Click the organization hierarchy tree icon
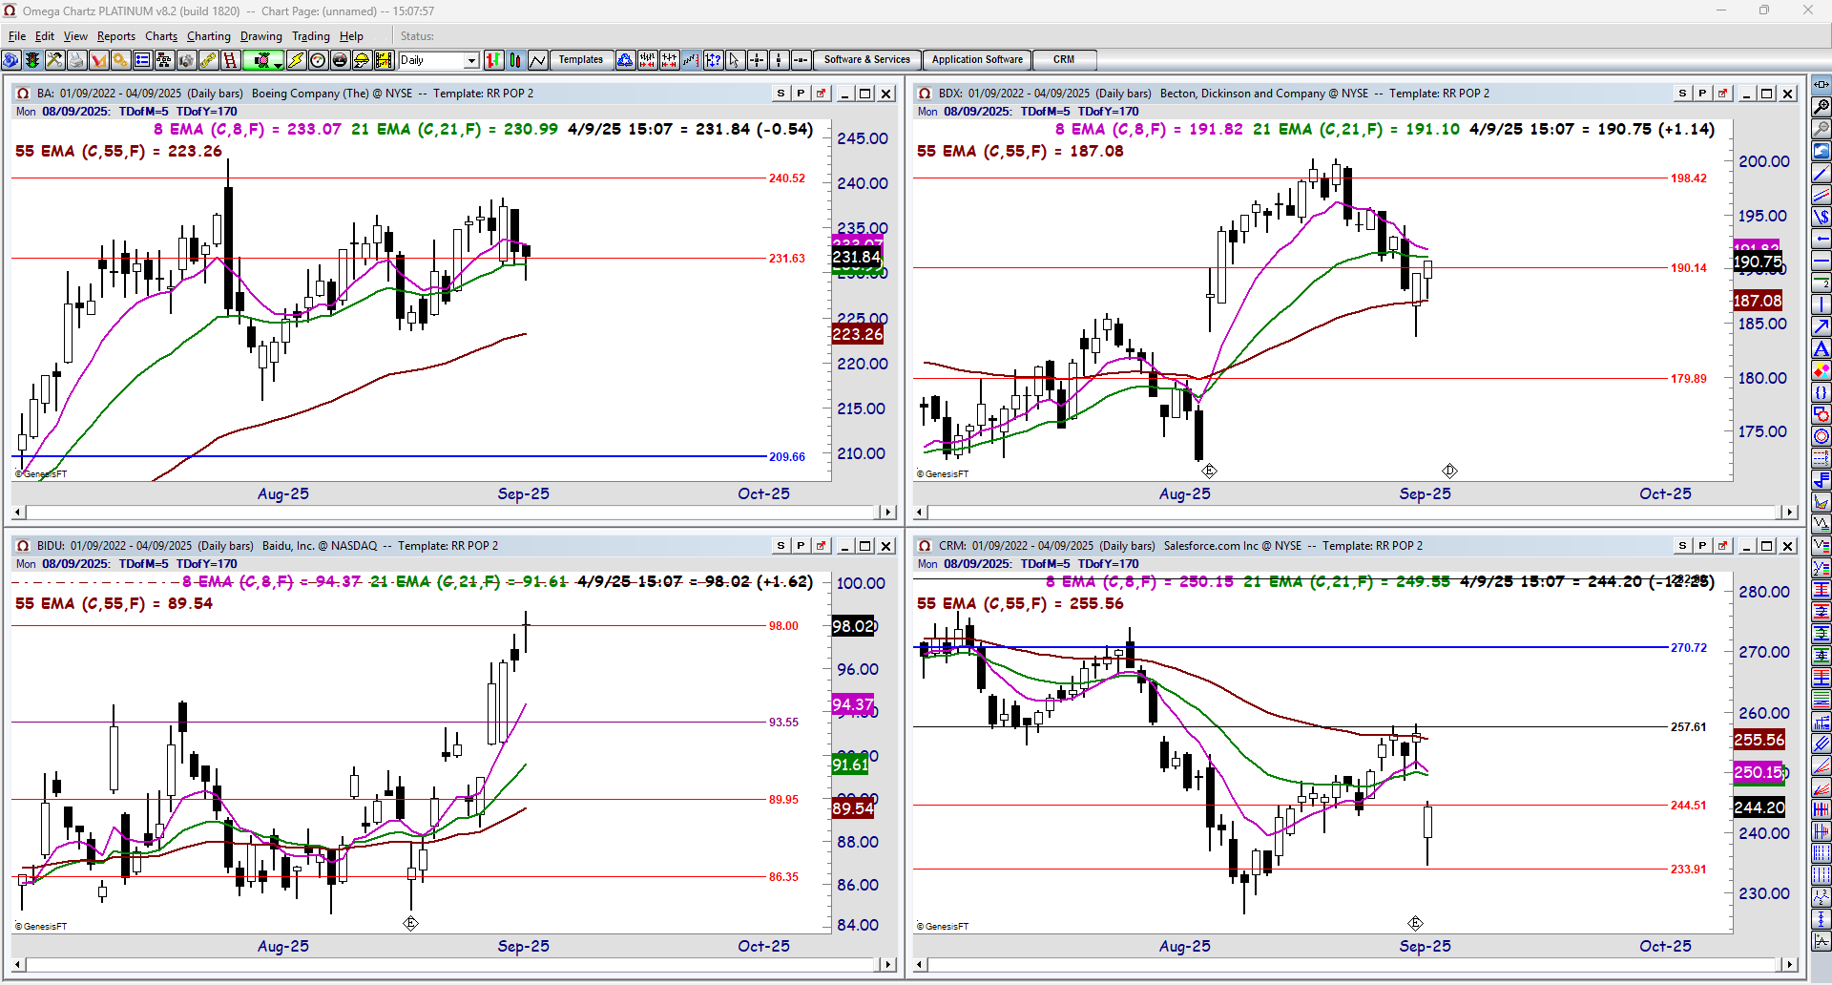The image size is (1832, 985). [x=164, y=60]
